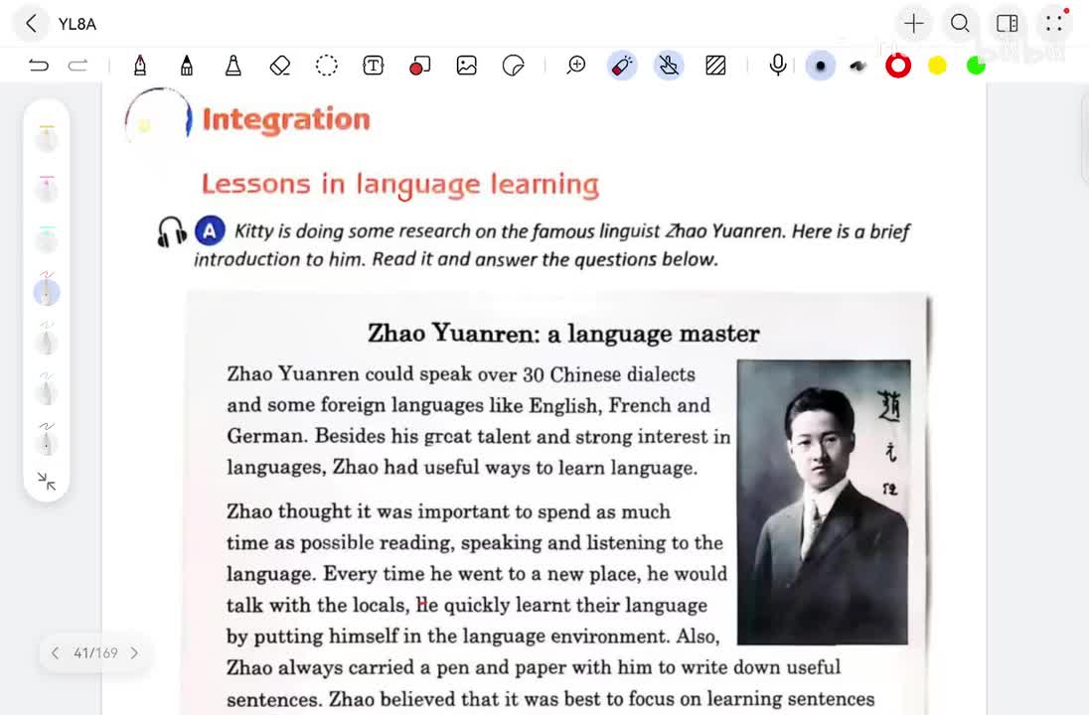This screenshot has width=1089, height=715.
Task: Click the article title Zhao Yuanren: a language master
Action: pos(563,334)
